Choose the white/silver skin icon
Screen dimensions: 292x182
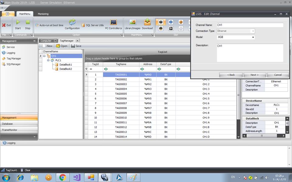pyautogui.click(x=181, y=29)
